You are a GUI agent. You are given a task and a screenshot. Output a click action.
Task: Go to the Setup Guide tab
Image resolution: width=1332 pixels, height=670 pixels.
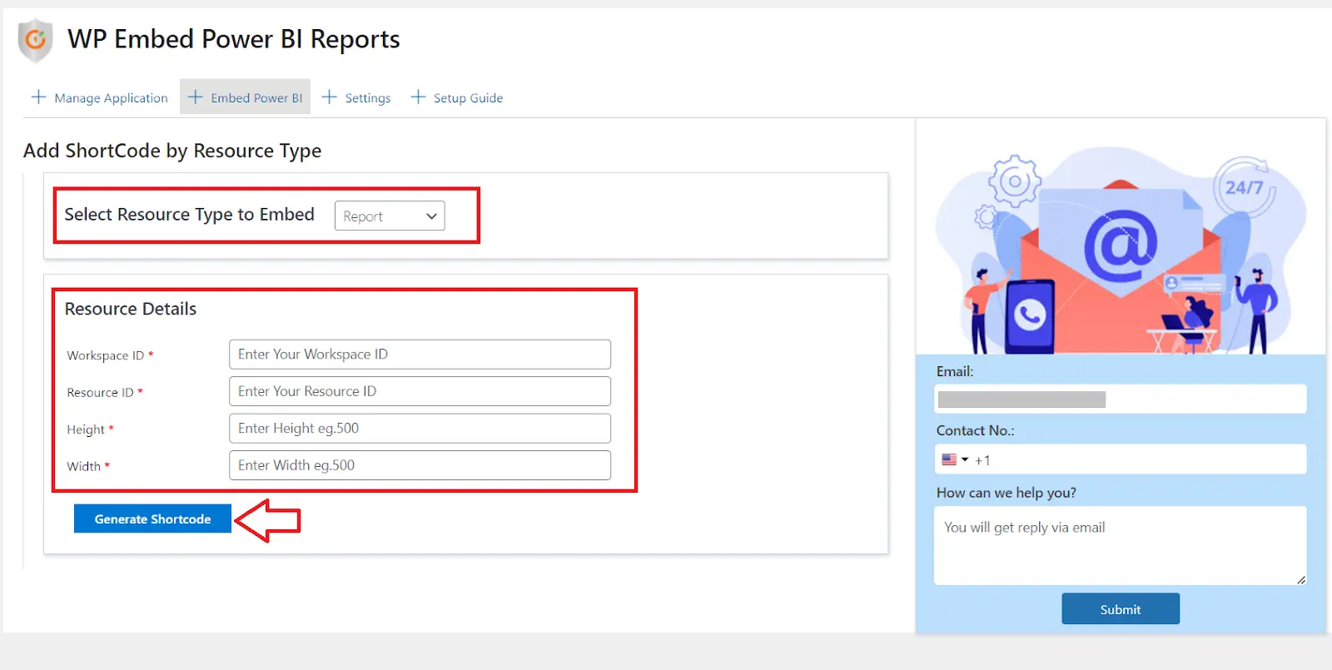tap(457, 97)
